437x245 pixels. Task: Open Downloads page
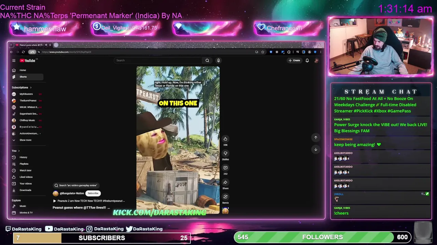click(x=27, y=190)
